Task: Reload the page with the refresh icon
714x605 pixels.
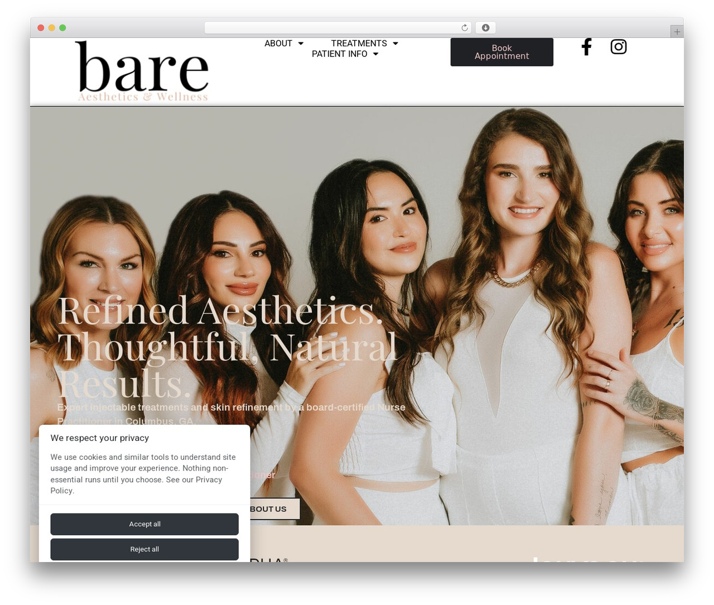Action: pyautogui.click(x=465, y=28)
